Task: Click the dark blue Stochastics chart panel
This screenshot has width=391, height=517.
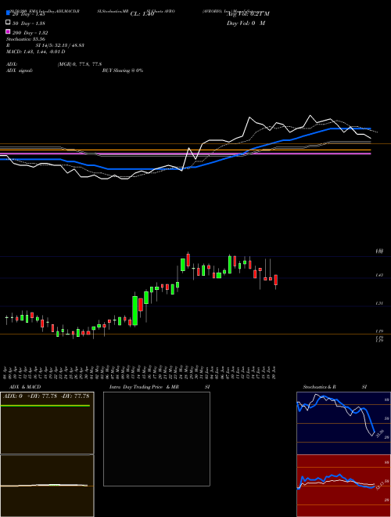Action: 343,423
